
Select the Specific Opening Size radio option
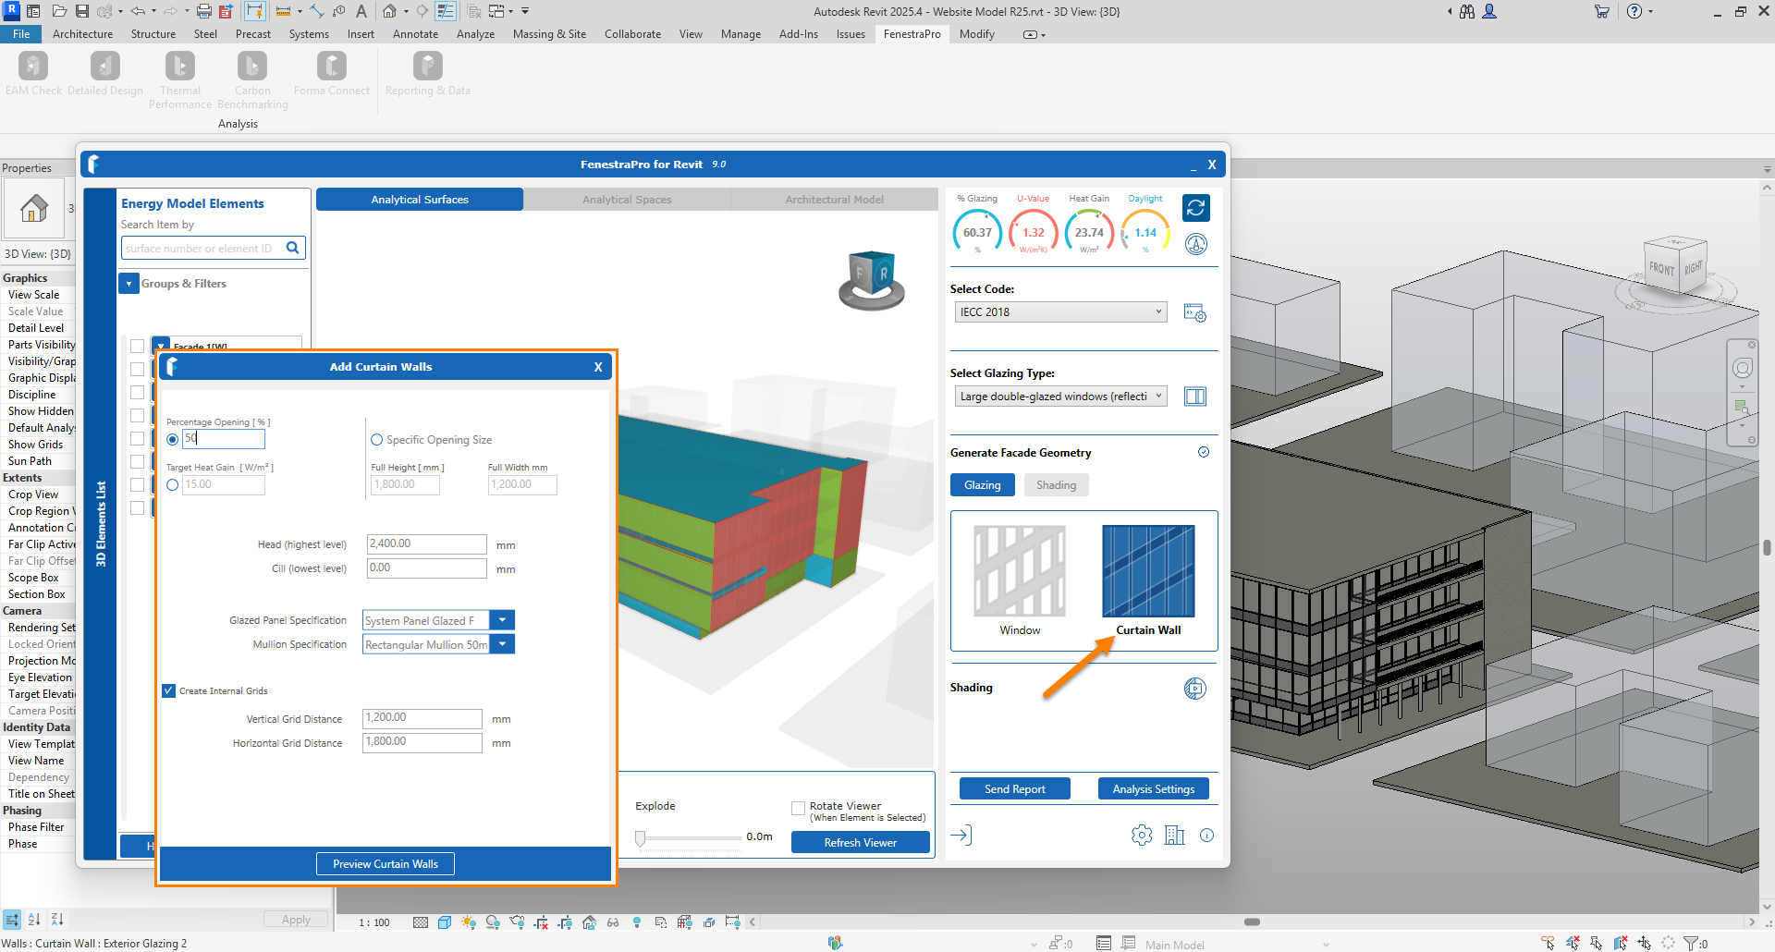pyautogui.click(x=377, y=440)
